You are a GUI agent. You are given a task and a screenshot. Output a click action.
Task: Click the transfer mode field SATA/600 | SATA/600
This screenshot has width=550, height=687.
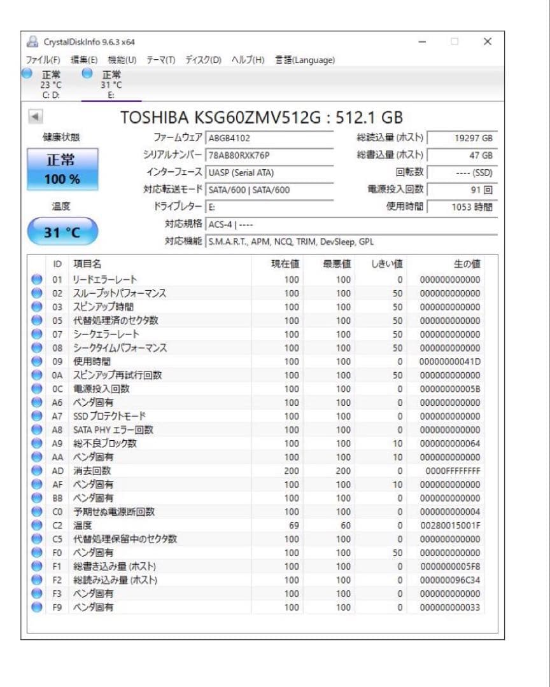click(269, 190)
